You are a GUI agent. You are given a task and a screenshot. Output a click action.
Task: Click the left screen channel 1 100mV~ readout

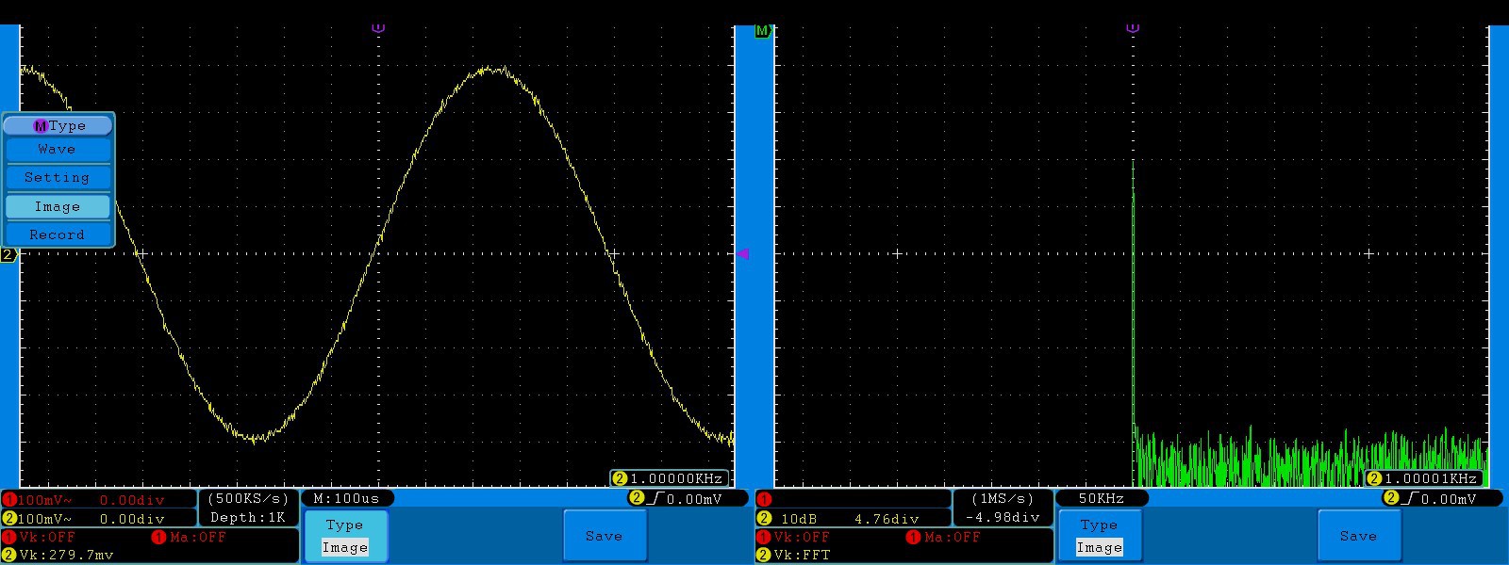[x=44, y=500]
